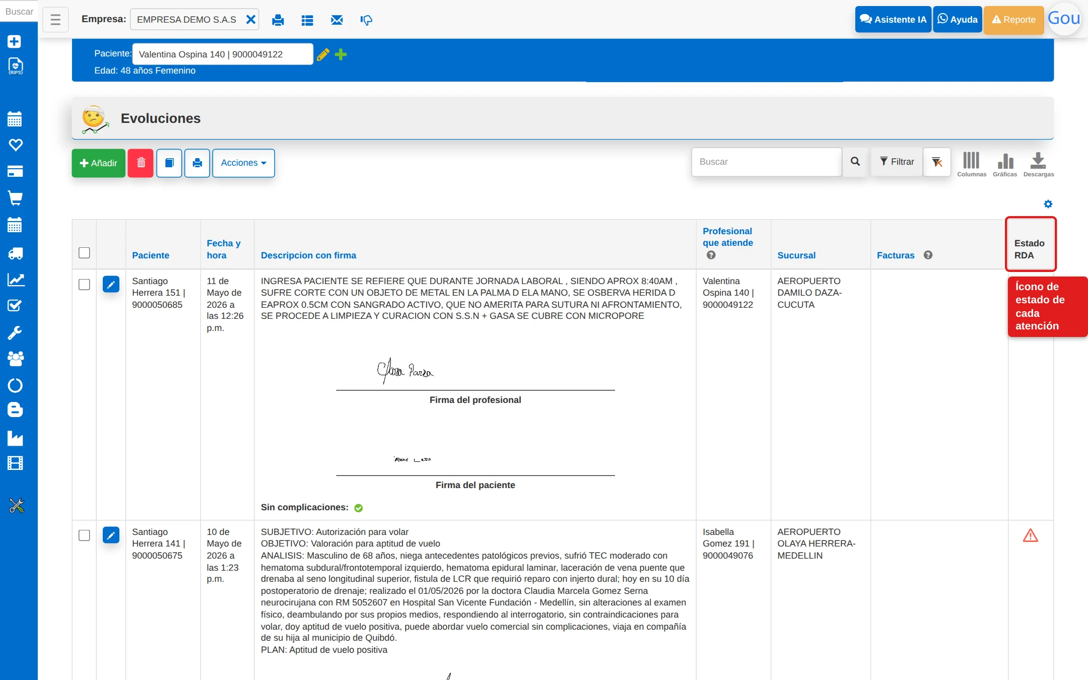Click the patient signature image
1088x680 pixels.
coord(413,459)
